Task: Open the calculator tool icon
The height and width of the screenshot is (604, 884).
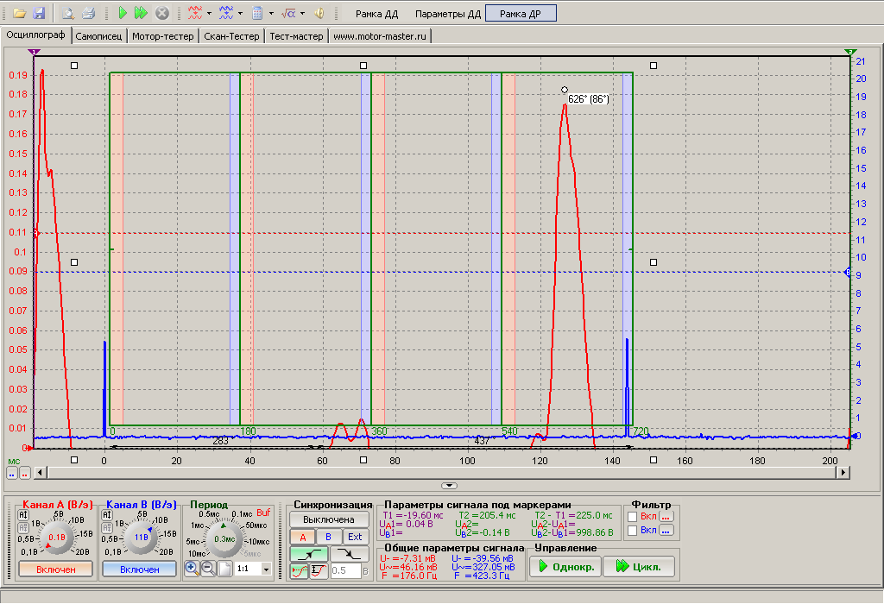Action: click(257, 13)
